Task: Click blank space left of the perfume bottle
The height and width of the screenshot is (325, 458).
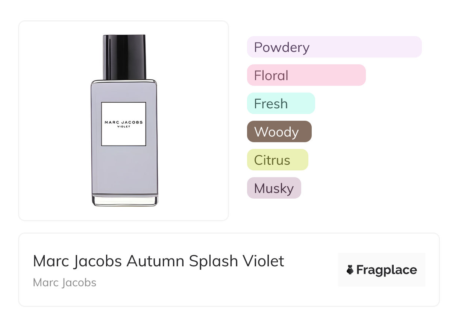Action: (53, 120)
